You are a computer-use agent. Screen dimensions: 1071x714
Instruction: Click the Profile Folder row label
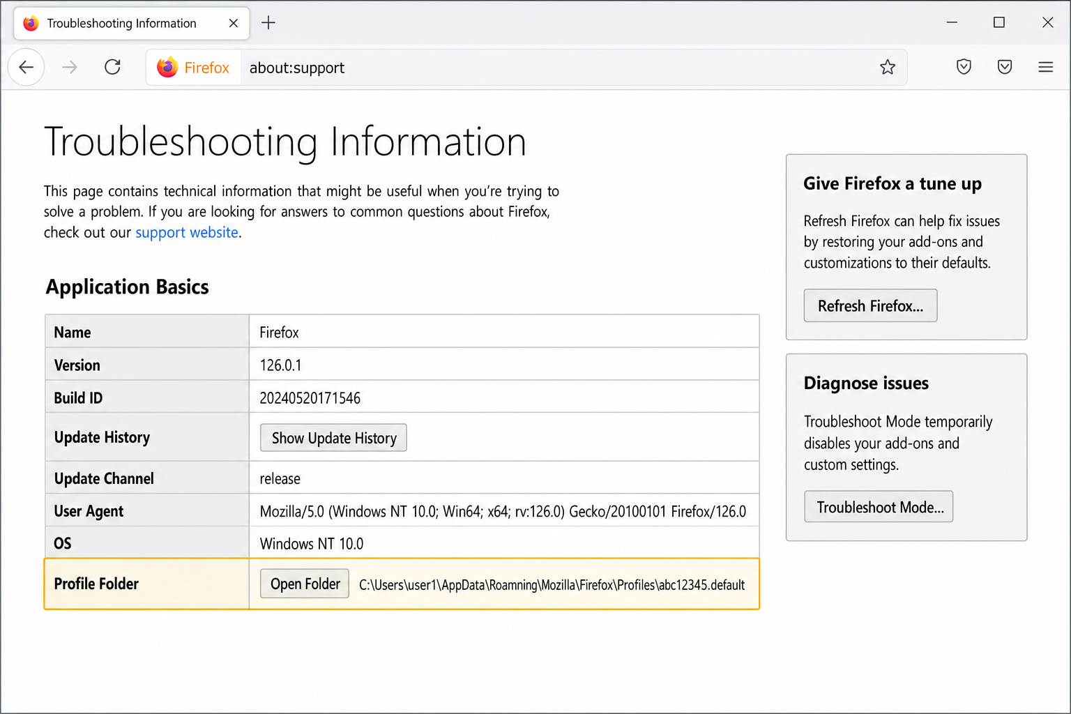[96, 584]
